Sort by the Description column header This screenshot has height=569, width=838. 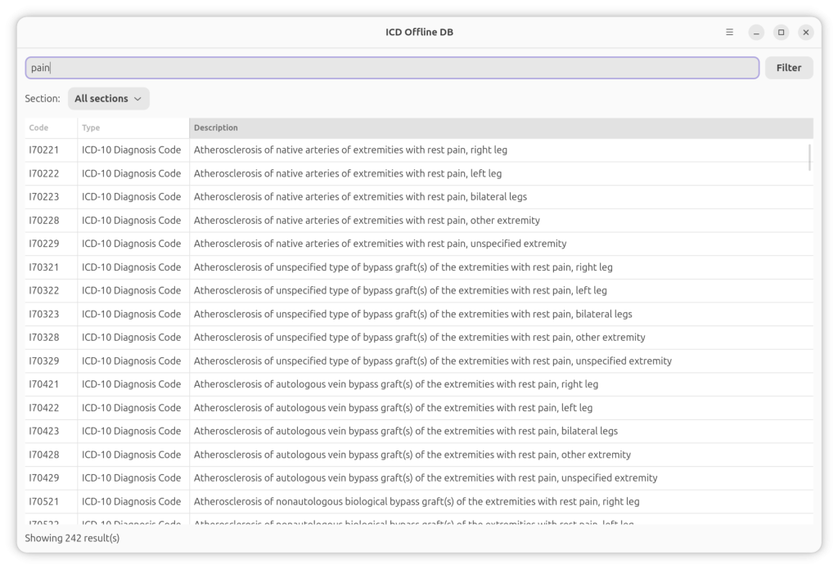tap(500, 128)
